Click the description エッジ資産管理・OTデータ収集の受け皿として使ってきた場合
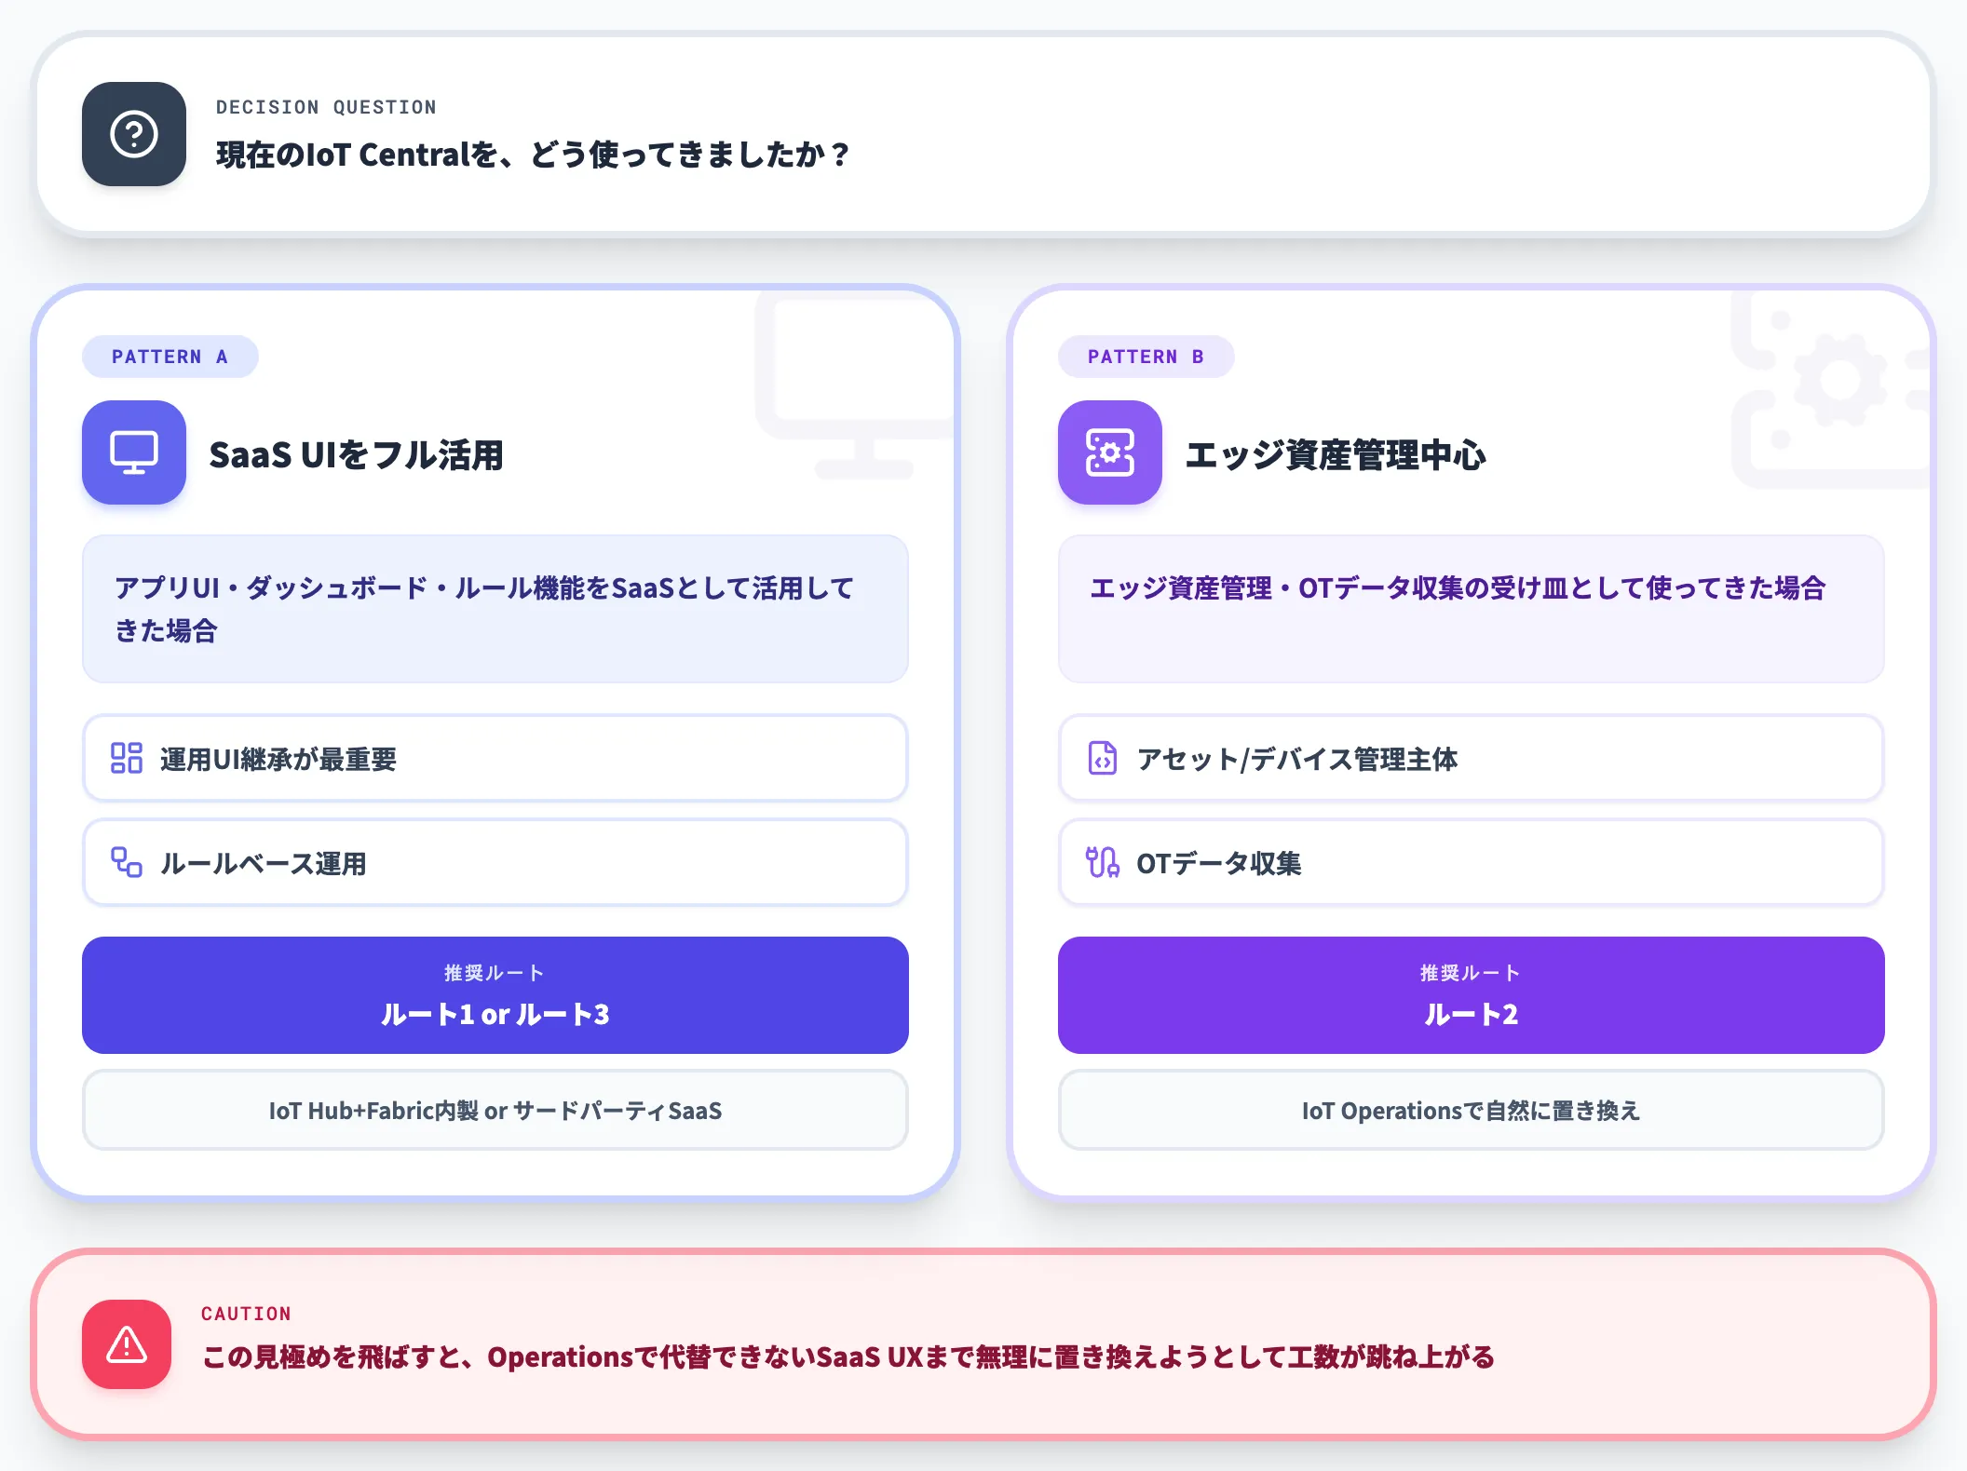The height and width of the screenshot is (1471, 1967). click(1458, 587)
